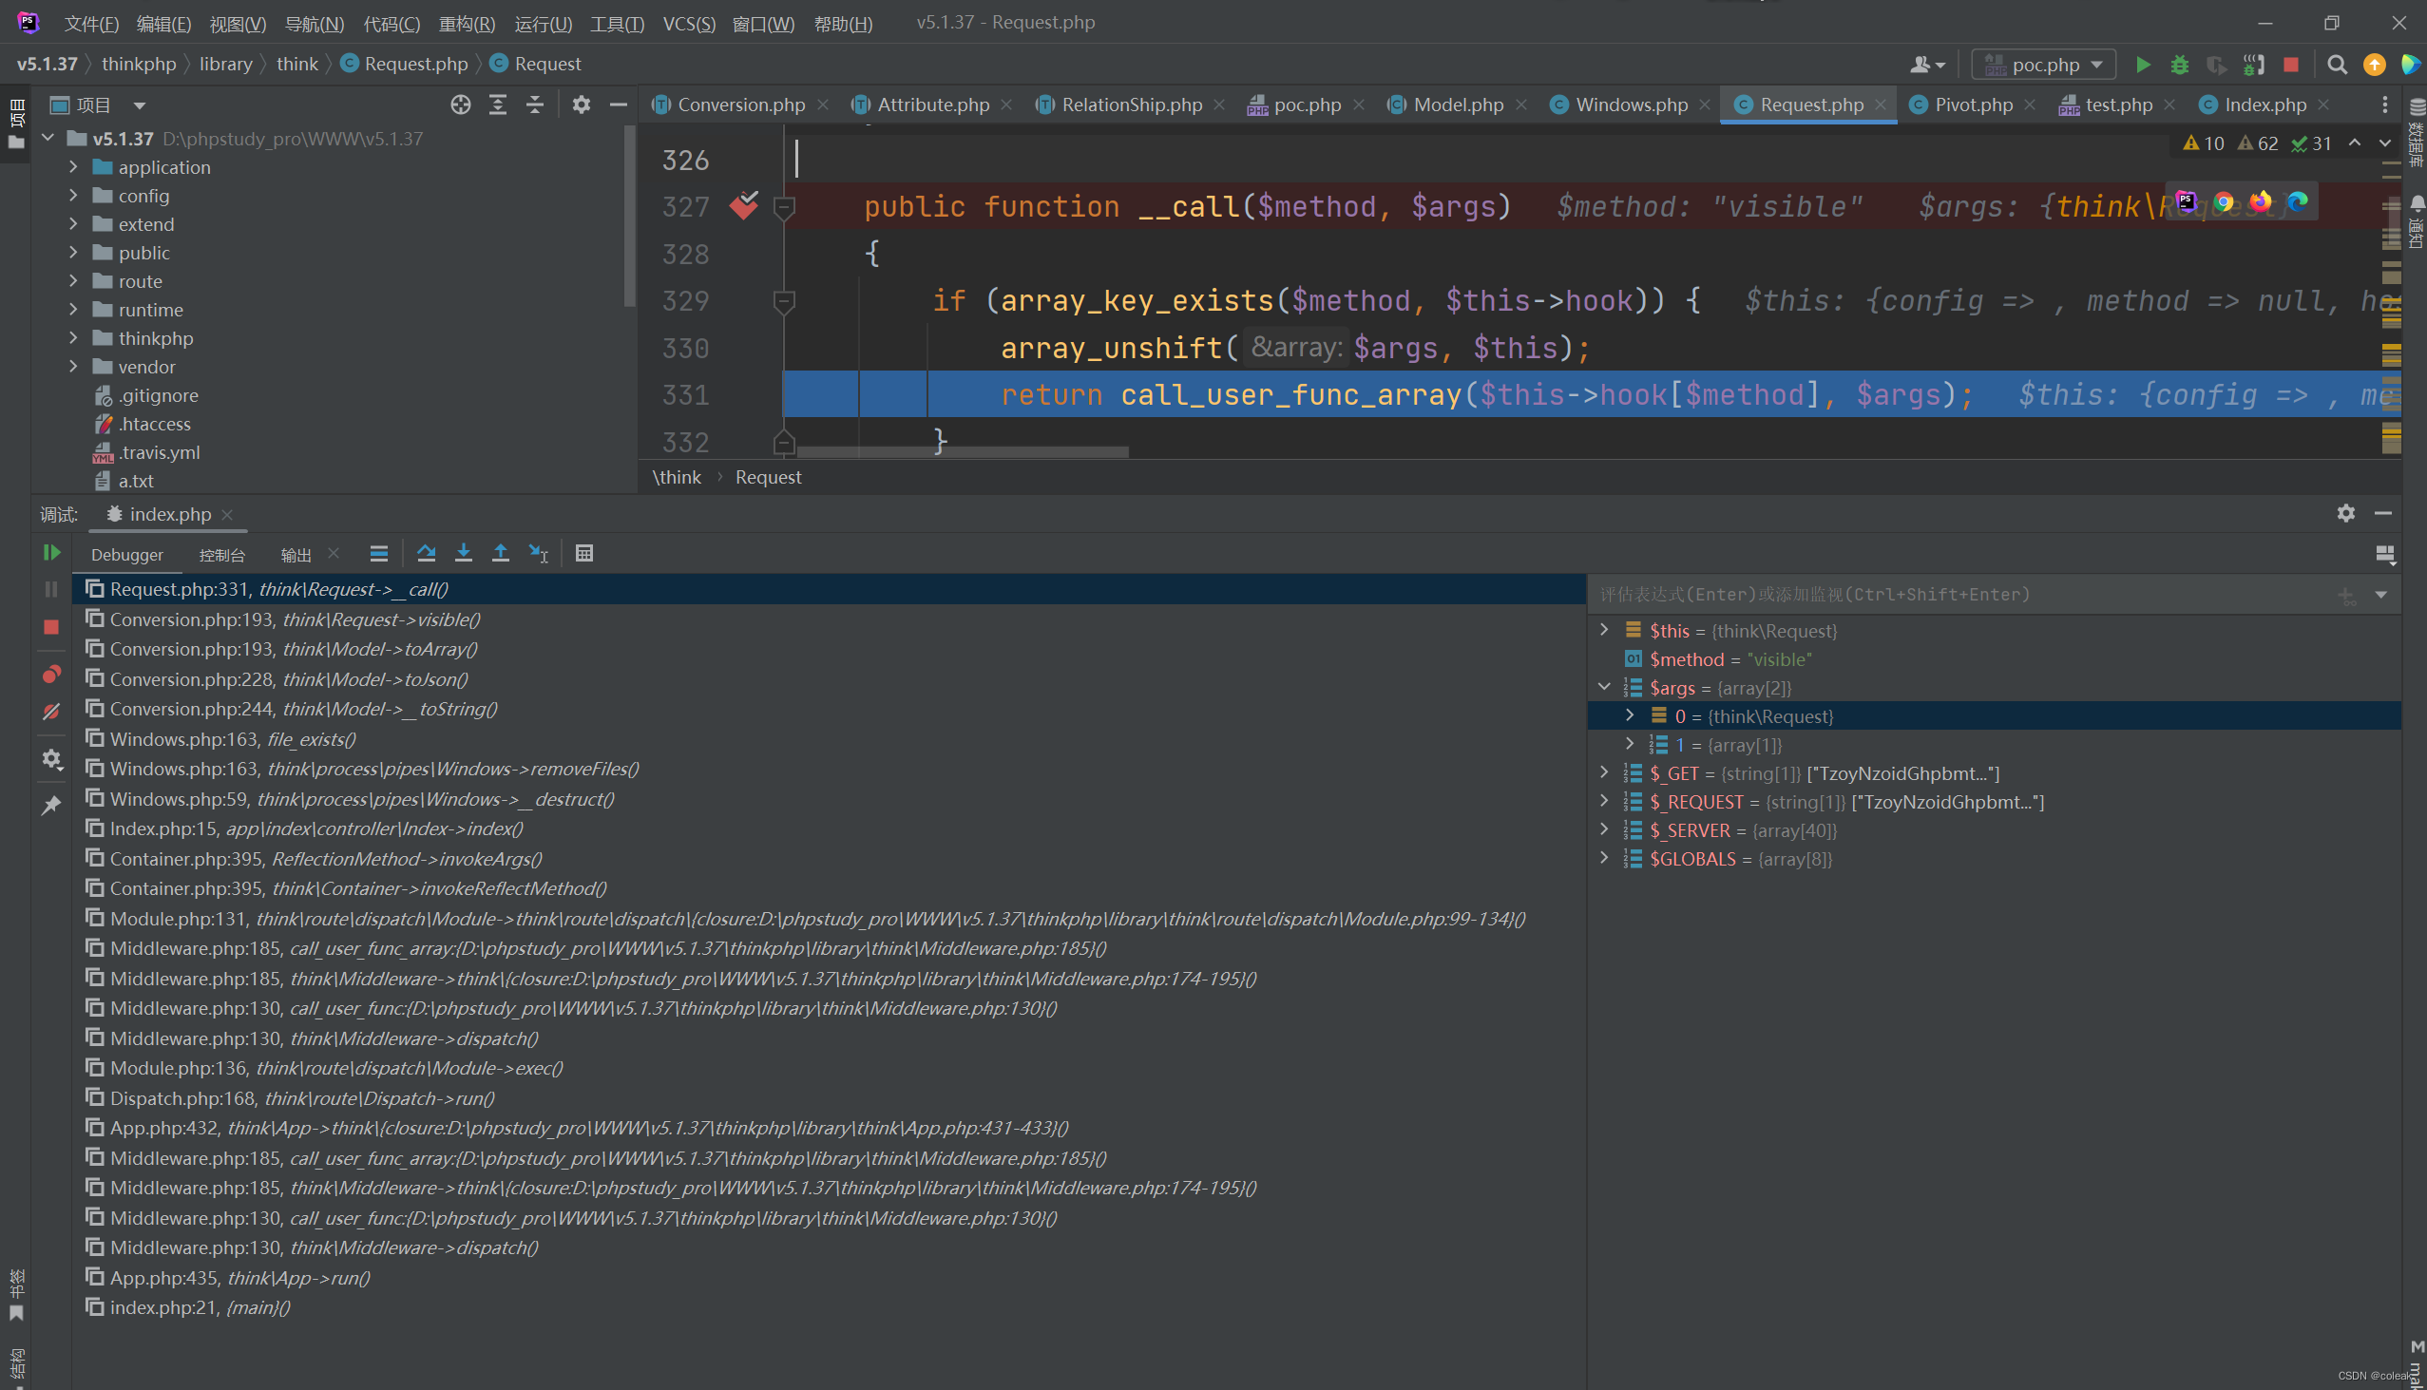Click the Resume Program debugger icon

pyautogui.click(x=53, y=553)
